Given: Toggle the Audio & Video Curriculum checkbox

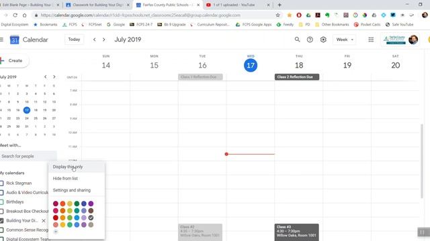Looking at the screenshot, I should (1, 193).
